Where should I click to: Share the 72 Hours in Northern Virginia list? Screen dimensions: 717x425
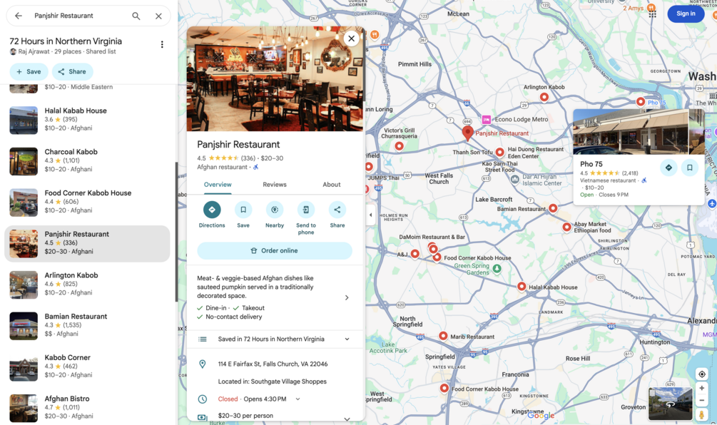[72, 72]
